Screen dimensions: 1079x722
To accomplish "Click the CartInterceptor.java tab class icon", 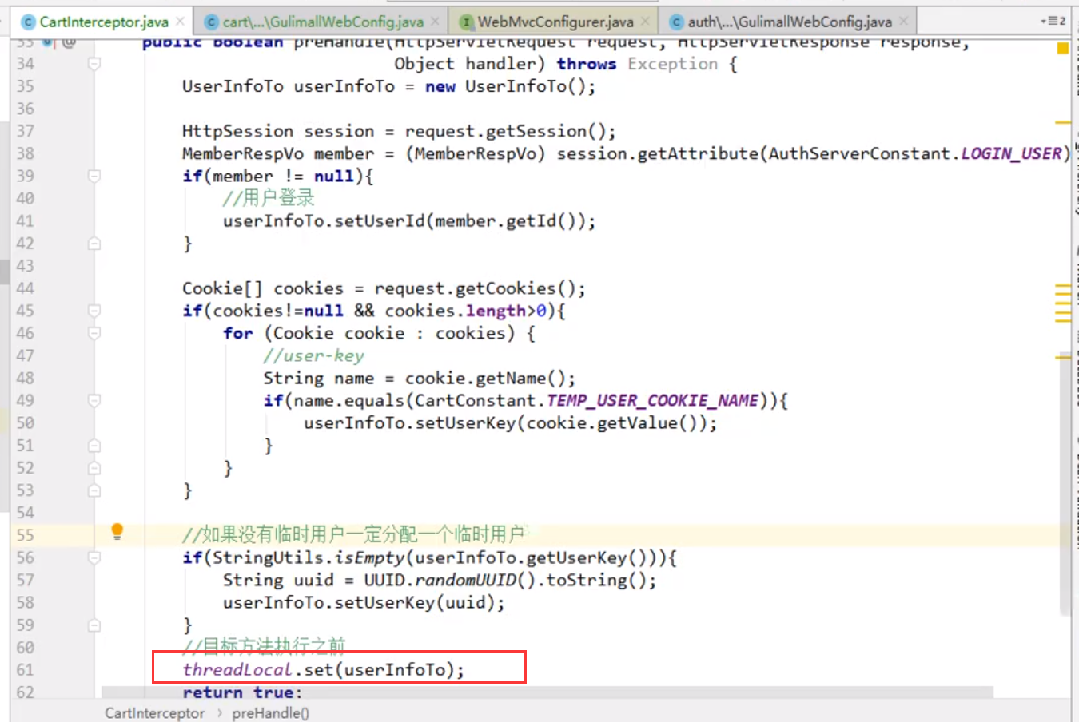I will (29, 22).
